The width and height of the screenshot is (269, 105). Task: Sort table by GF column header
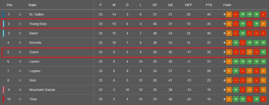pyautogui.click(x=155, y=5)
